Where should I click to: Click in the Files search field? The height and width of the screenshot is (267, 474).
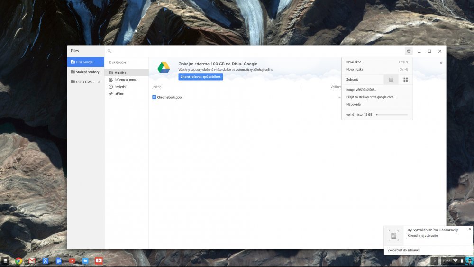pos(254,51)
